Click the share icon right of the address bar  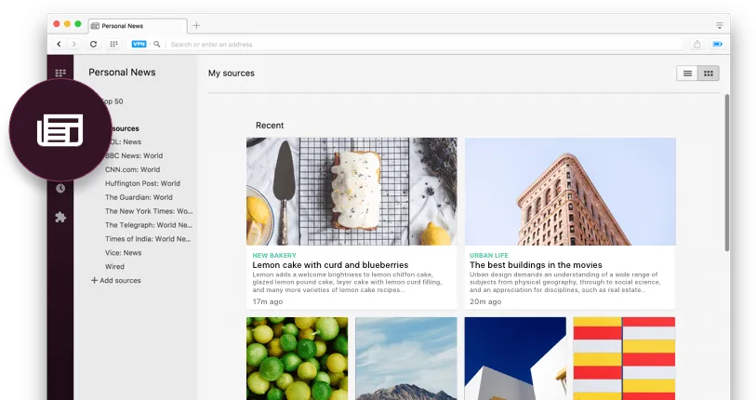(x=697, y=44)
